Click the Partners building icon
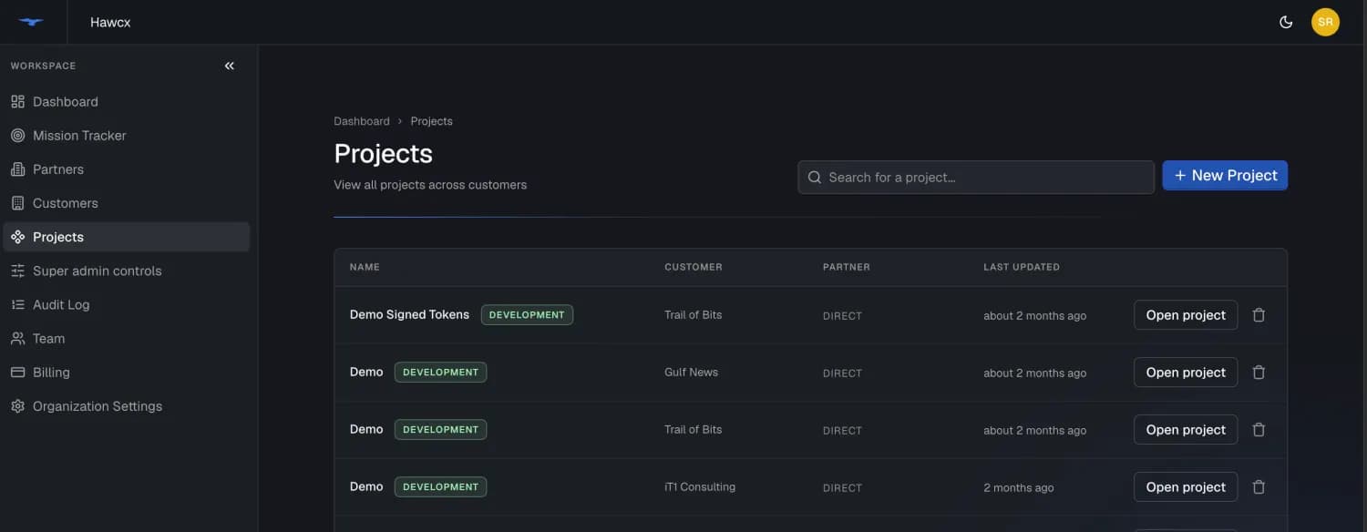This screenshot has height=532, width=1367. click(17, 169)
